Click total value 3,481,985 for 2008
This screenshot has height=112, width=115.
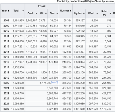pos(18,20)
